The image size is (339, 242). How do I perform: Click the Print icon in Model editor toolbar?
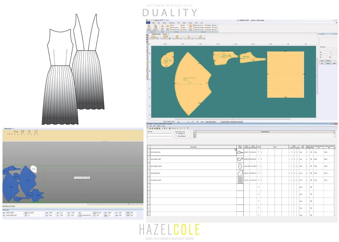[x=170, y=128]
